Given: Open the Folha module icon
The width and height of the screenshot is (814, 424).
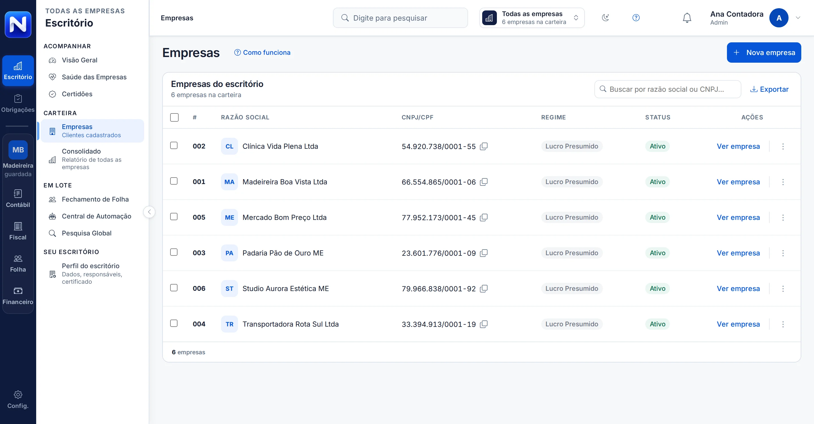Looking at the screenshot, I should [x=18, y=263].
